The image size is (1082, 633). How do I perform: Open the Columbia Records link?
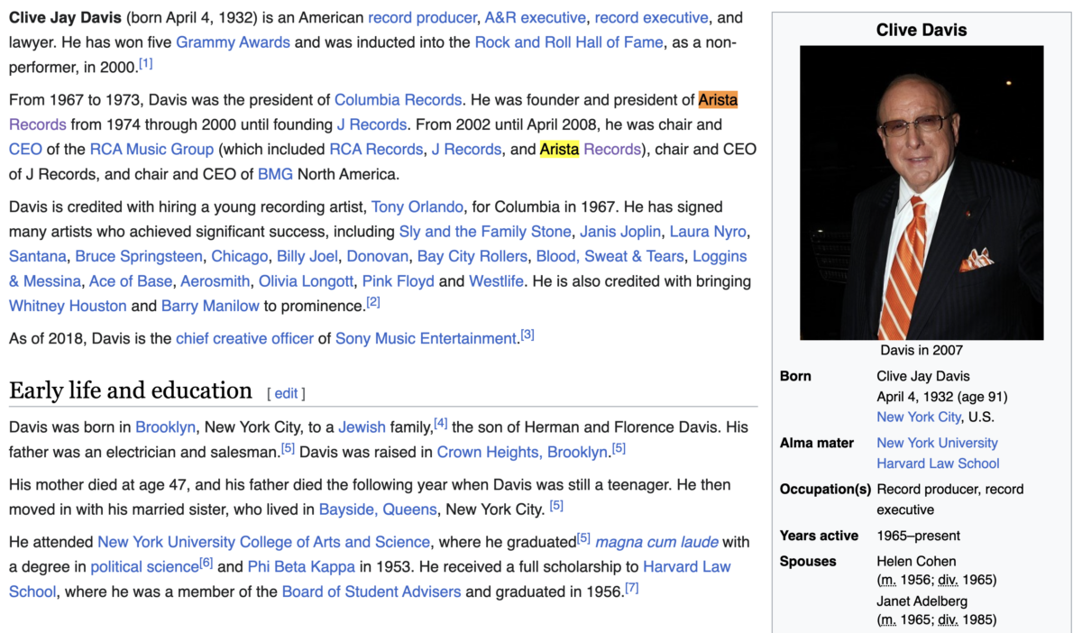tap(398, 99)
